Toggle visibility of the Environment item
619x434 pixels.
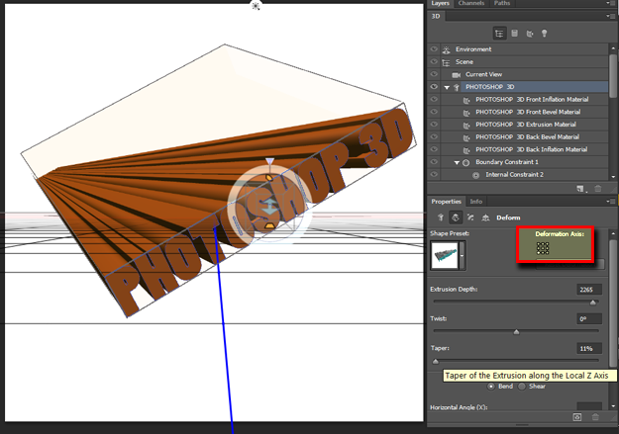[x=434, y=49]
